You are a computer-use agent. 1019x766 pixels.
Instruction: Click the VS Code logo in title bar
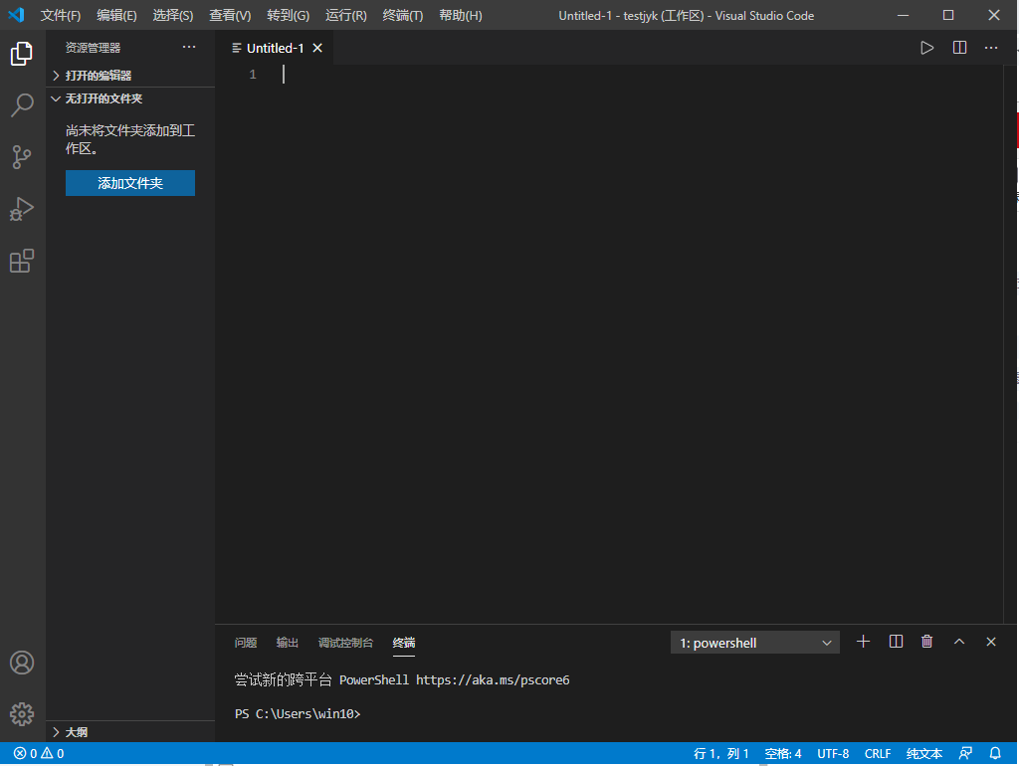click(16, 15)
